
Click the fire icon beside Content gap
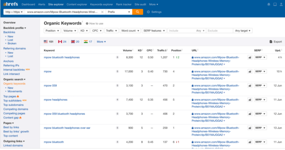(x=20, y=118)
